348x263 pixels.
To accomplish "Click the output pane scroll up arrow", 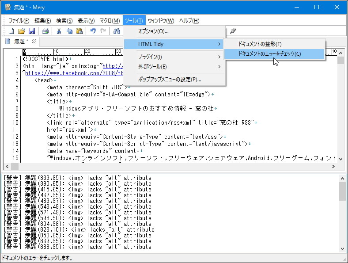I will (x=342, y=179).
